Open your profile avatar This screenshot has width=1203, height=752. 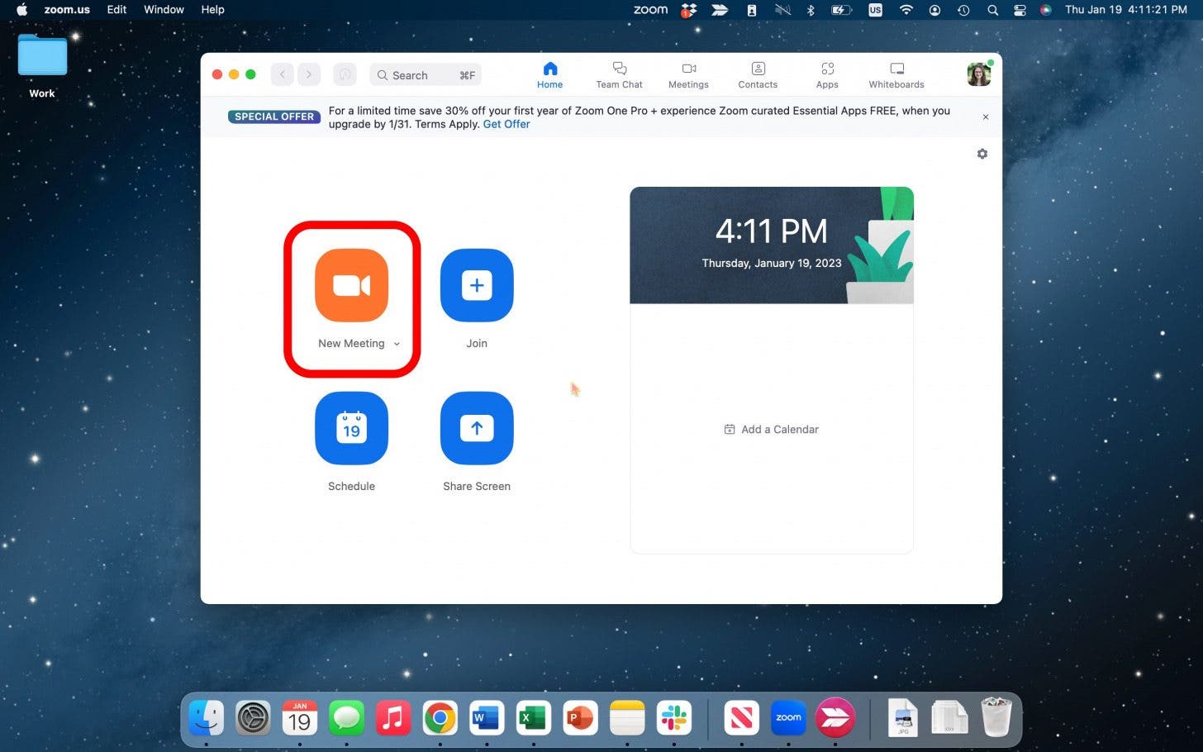pyautogui.click(x=978, y=74)
